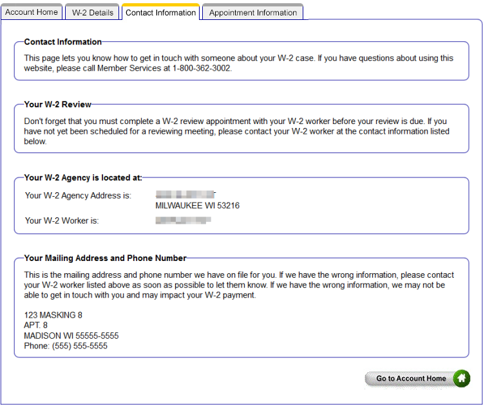Click the MILWAUKEE WI 53216 address line
Screen dimensions: 483x405
(198, 206)
